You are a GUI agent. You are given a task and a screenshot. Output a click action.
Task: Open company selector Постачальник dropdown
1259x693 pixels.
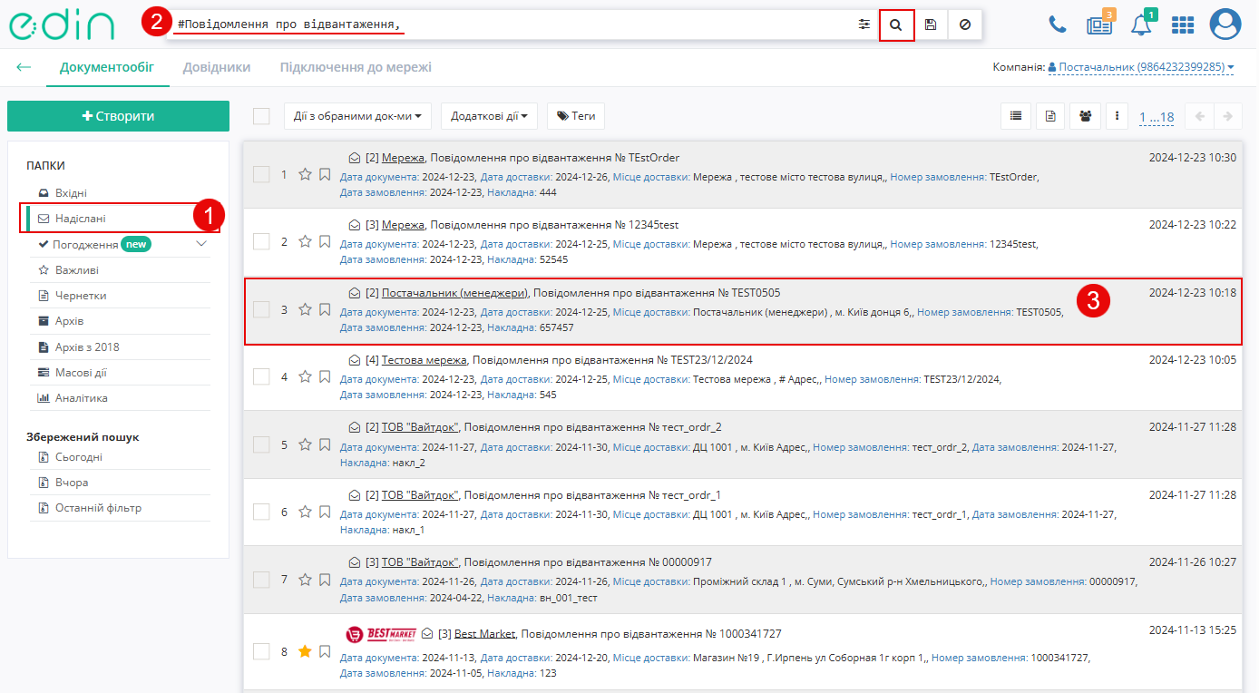[1141, 67]
